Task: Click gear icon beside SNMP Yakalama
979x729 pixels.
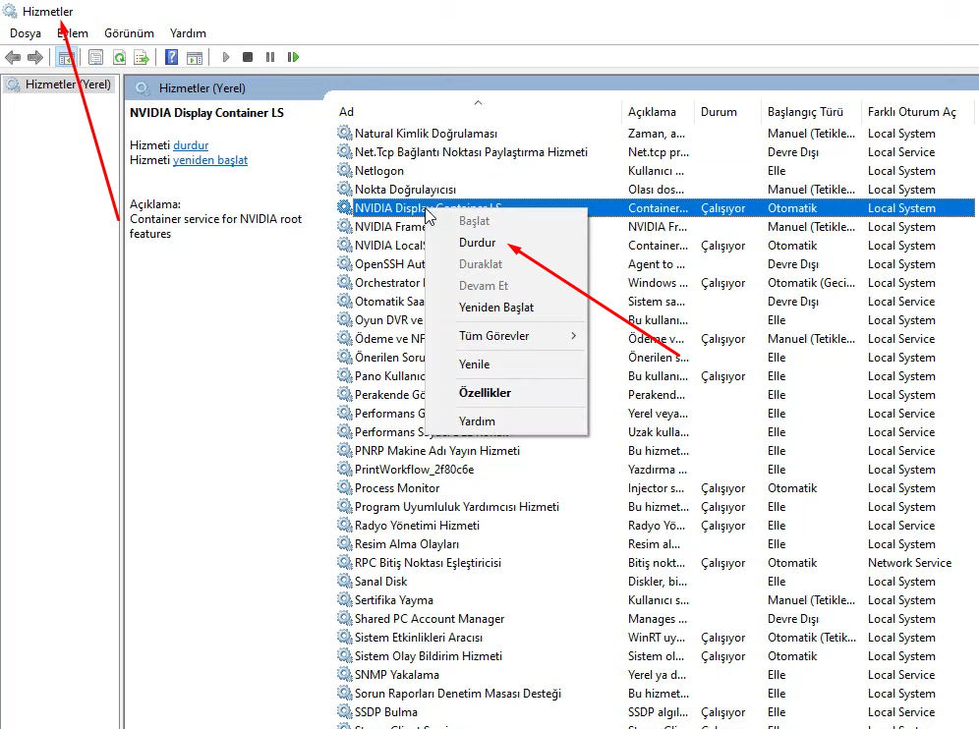Action: coord(345,674)
